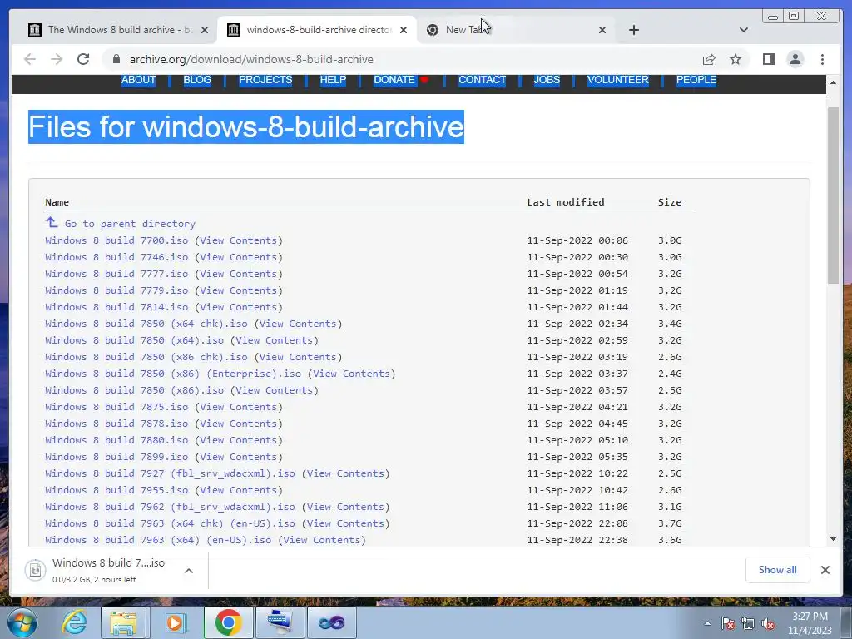Close the windows-8-build-archive directory tab
This screenshot has width=852, height=639.
pos(404,30)
